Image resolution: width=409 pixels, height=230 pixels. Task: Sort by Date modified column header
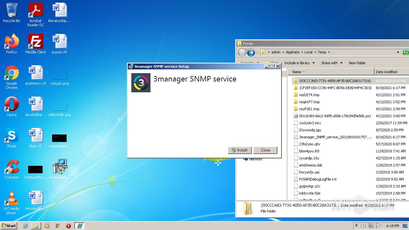(392, 72)
